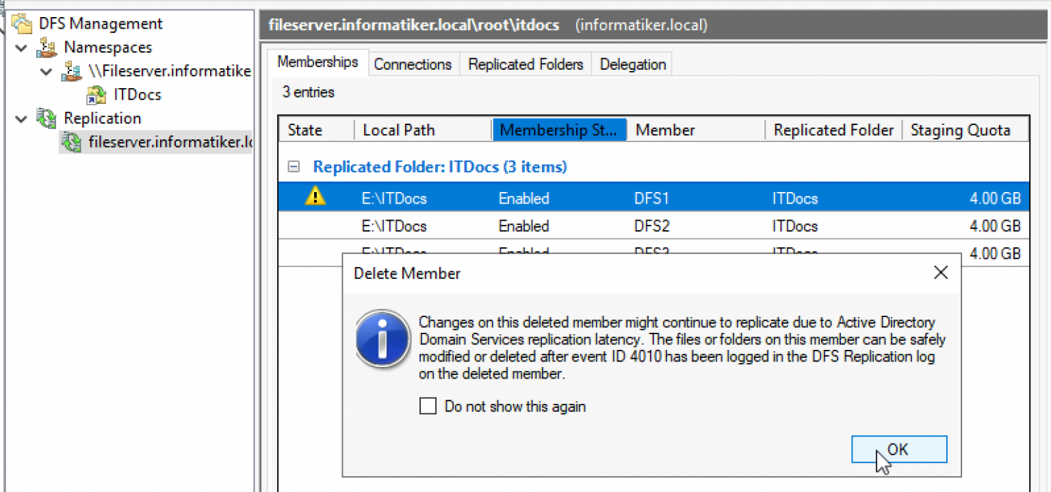Collapse the Replicated Folder: ITDocs group
The width and height of the screenshot is (1051, 492).
click(294, 166)
